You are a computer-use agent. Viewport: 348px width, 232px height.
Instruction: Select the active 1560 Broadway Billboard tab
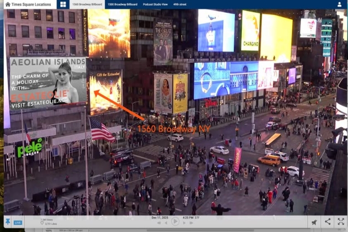[88, 4]
